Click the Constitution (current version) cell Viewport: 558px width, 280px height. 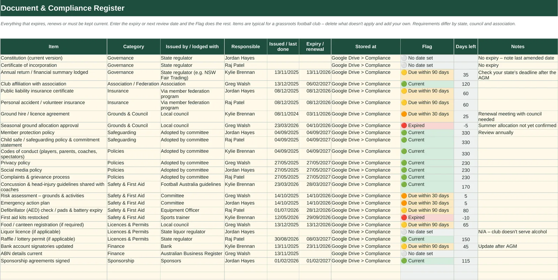pyautogui.click(x=53, y=58)
